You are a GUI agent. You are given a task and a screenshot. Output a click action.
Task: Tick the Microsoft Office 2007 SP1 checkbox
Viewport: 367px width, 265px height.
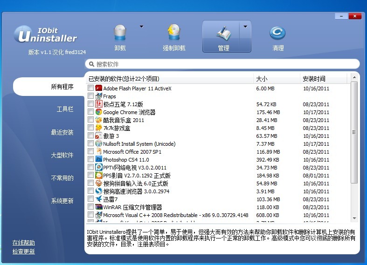pyautogui.click(x=90, y=151)
